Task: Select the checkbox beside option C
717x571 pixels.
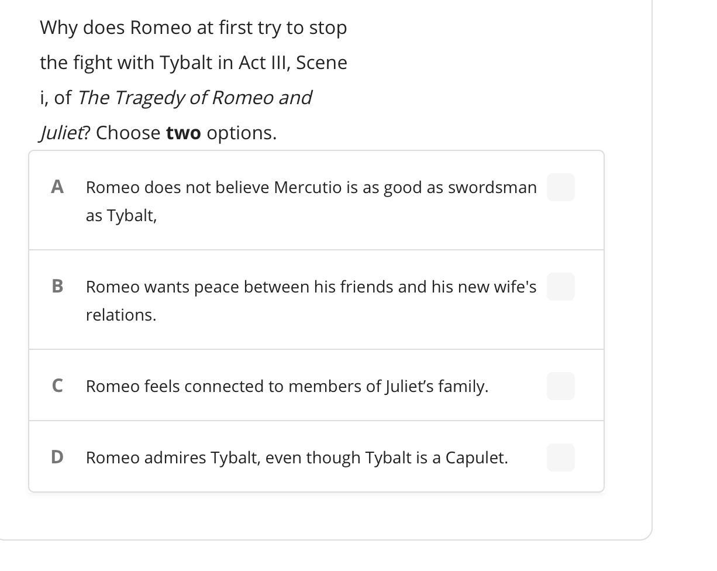Action: click(x=560, y=386)
